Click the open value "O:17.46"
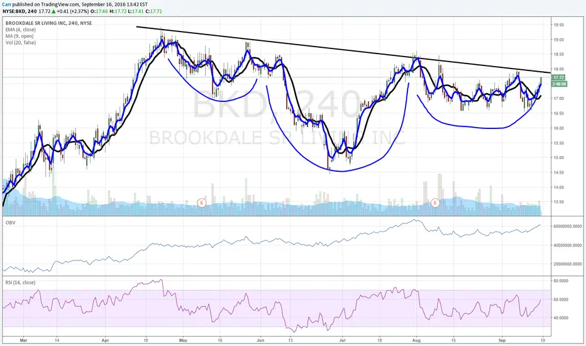 click(x=101, y=11)
